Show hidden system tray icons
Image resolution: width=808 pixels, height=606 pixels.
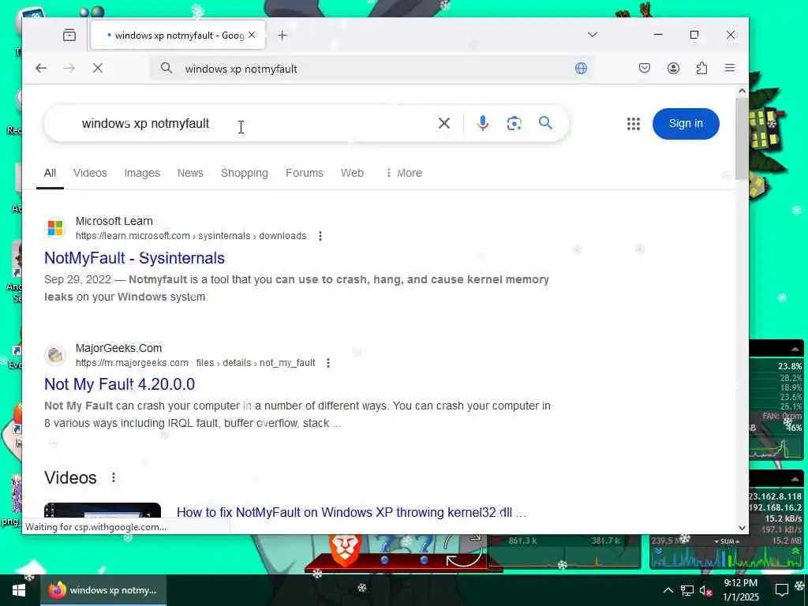(x=668, y=590)
